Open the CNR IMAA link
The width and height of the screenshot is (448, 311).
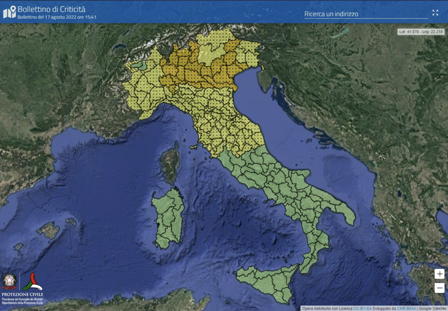[x=406, y=308]
